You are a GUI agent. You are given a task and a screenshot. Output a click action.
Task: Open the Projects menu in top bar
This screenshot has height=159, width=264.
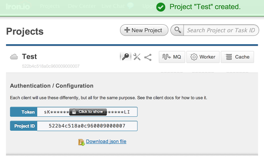(x=50, y=6)
